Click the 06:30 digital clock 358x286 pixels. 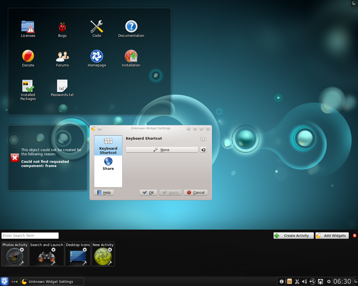342,281
